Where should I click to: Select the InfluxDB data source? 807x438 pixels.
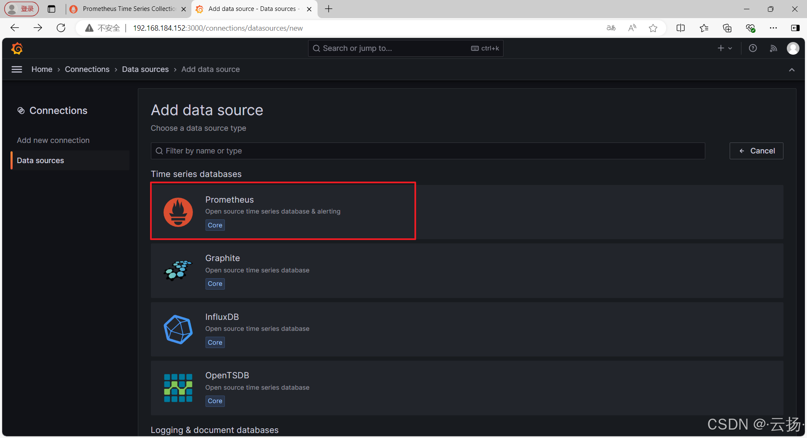coord(467,330)
